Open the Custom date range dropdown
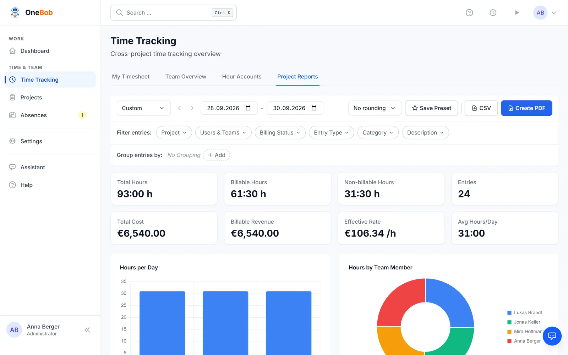568x355 pixels. [143, 108]
